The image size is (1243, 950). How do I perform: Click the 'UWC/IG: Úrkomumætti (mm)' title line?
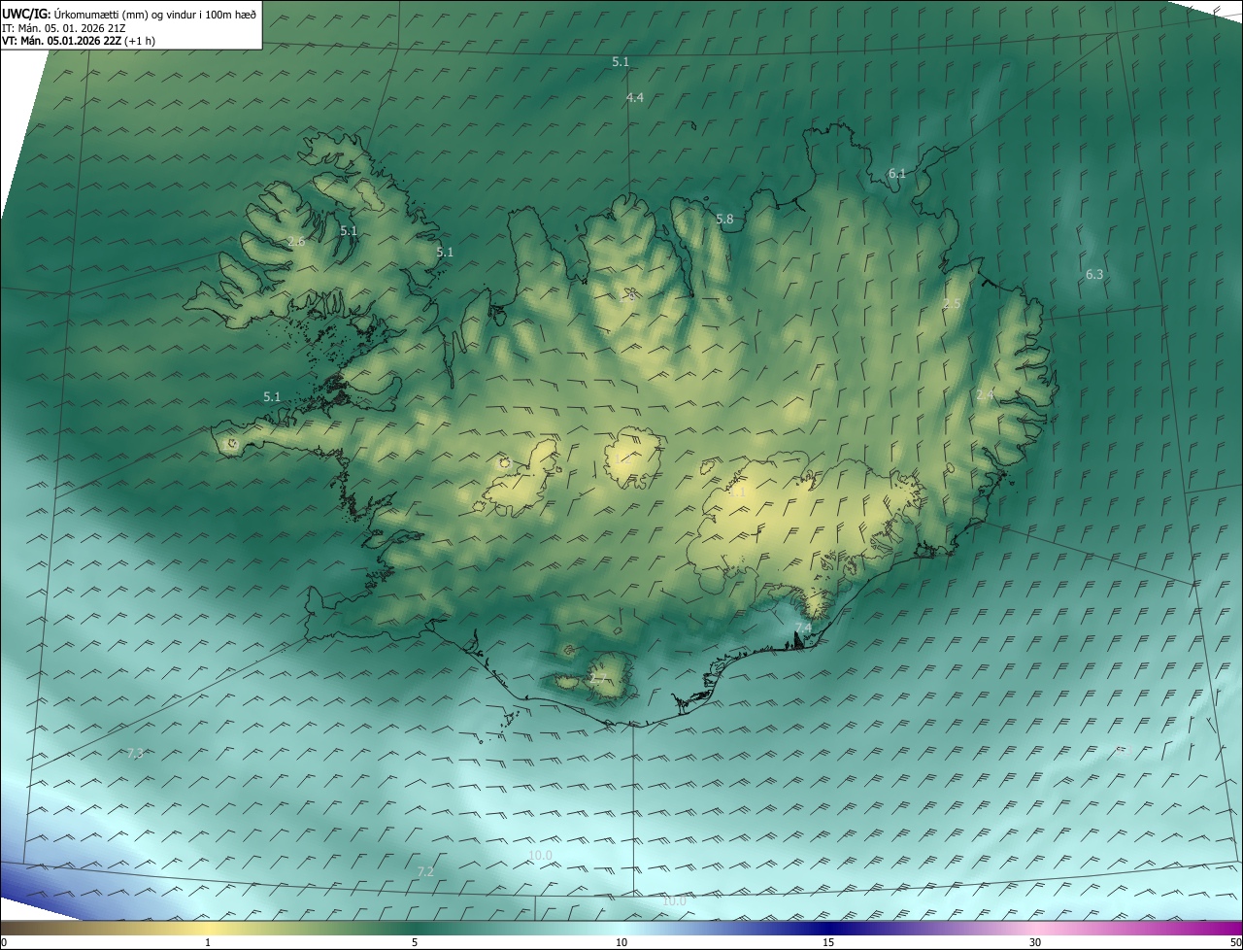click(129, 14)
